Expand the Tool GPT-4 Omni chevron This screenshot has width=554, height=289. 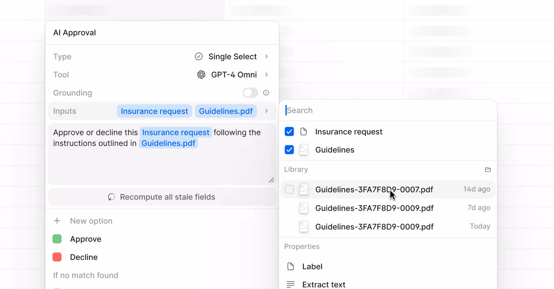[x=267, y=75]
